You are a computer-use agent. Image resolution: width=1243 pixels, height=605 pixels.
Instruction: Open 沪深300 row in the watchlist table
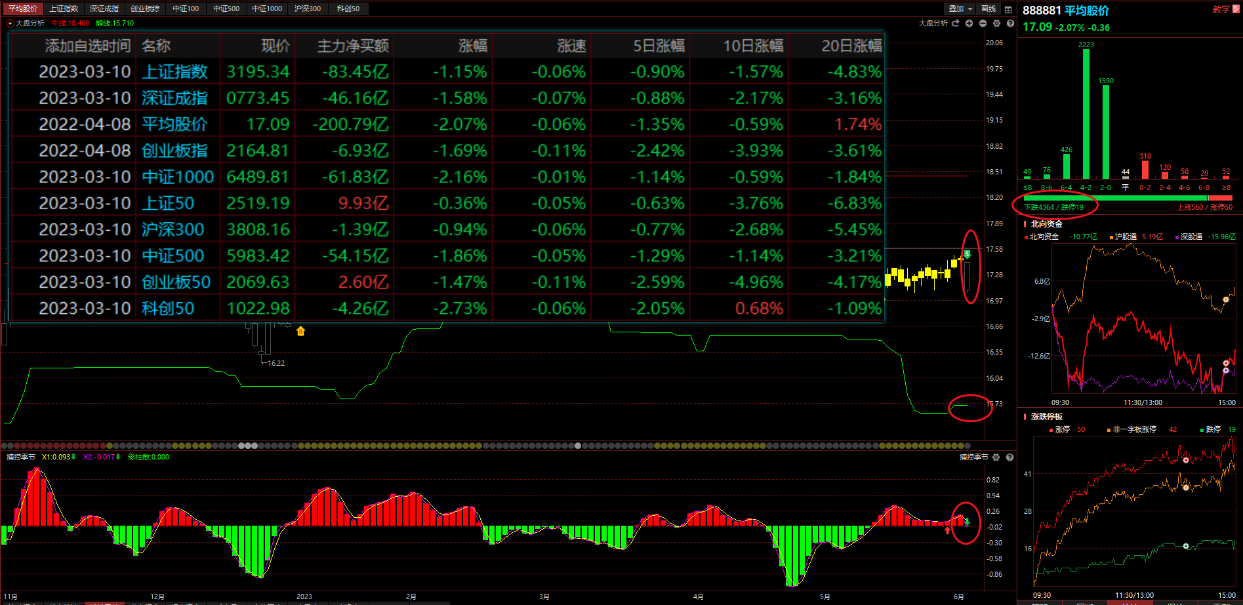[x=447, y=229]
